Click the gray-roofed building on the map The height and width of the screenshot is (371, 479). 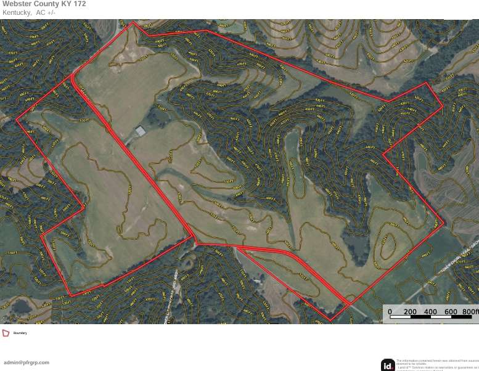[x=141, y=131]
